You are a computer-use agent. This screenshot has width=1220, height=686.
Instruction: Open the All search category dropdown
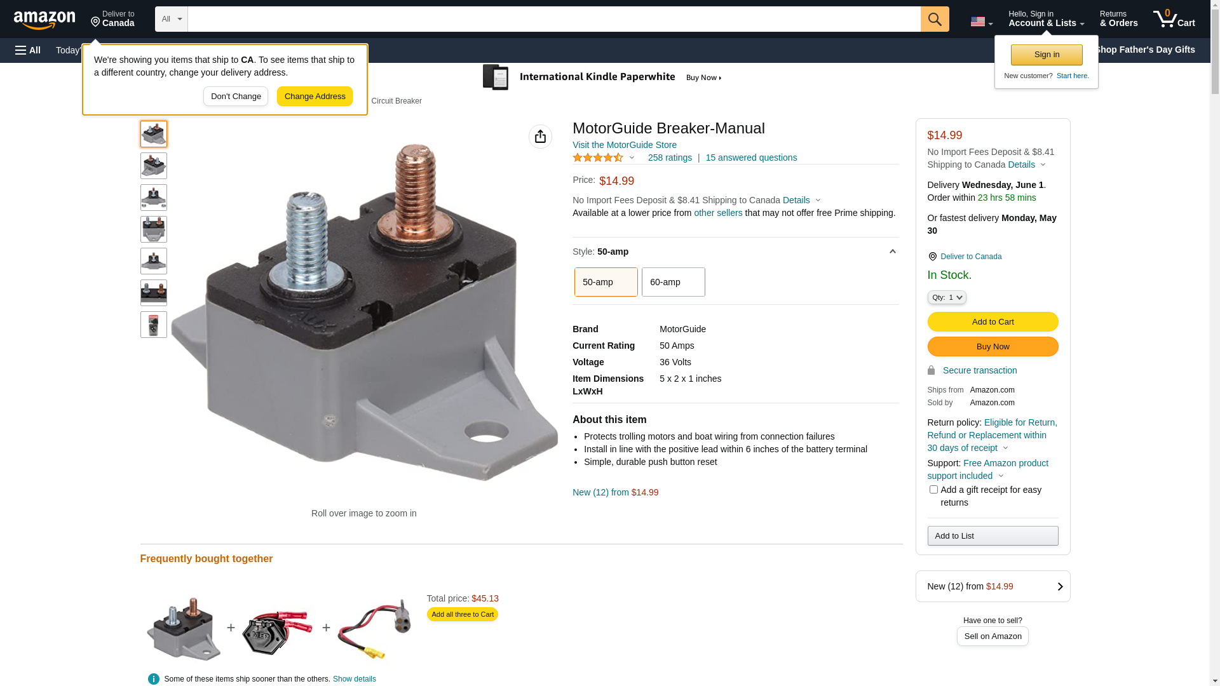click(x=172, y=19)
